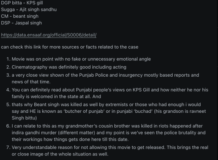Click the 'CM - beant singh' line
This screenshot has height=160, width=218.
[x=20, y=16]
